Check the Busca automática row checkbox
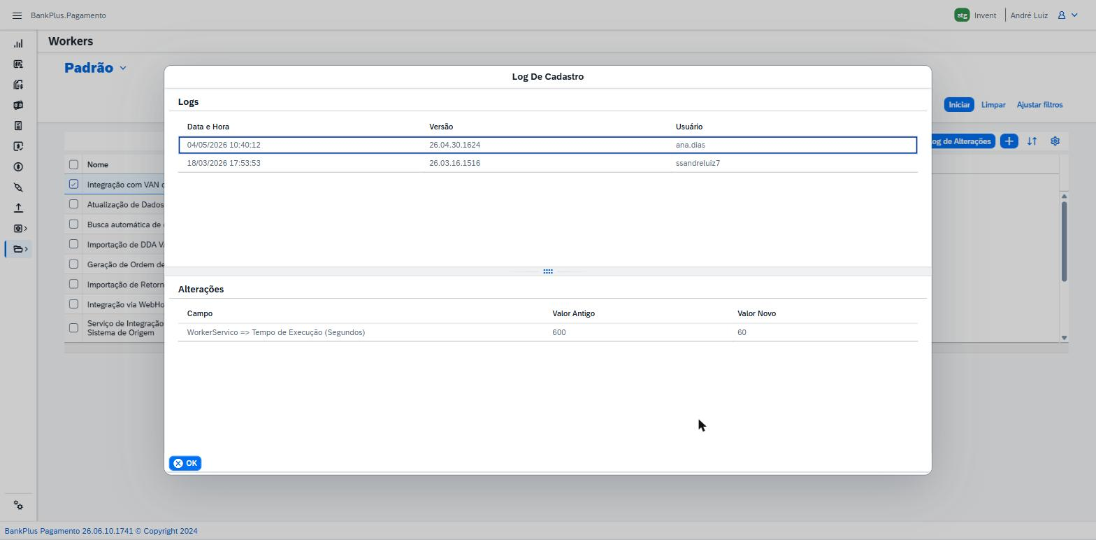The image size is (1096, 540). click(73, 224)
